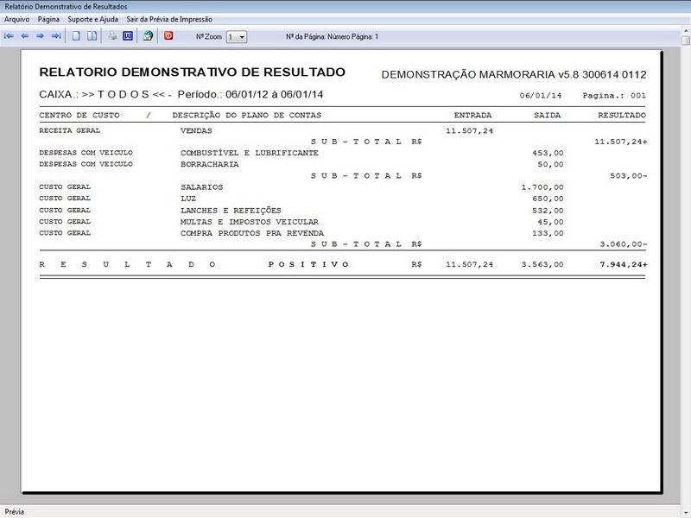Select the Word export icon
691x518 pixels.
click(x=126, y=36)
